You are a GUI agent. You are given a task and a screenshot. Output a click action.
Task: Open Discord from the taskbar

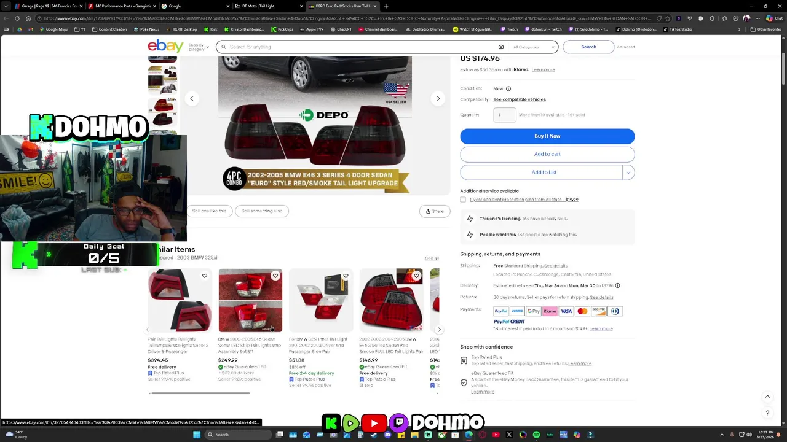click(387, 435)
